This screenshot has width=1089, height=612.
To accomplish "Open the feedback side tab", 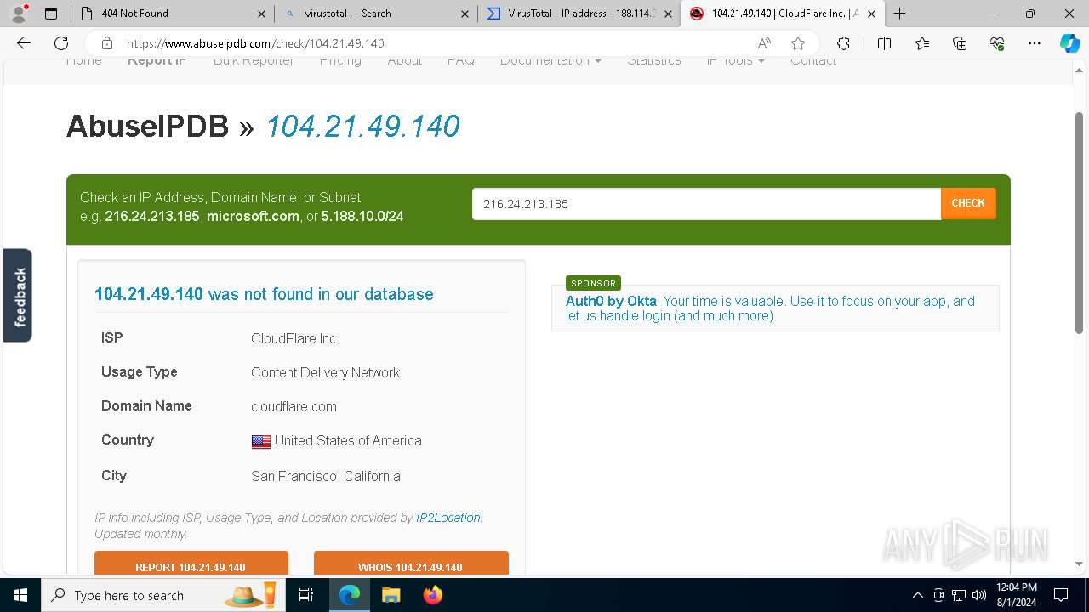I will (x=18, y=296).
